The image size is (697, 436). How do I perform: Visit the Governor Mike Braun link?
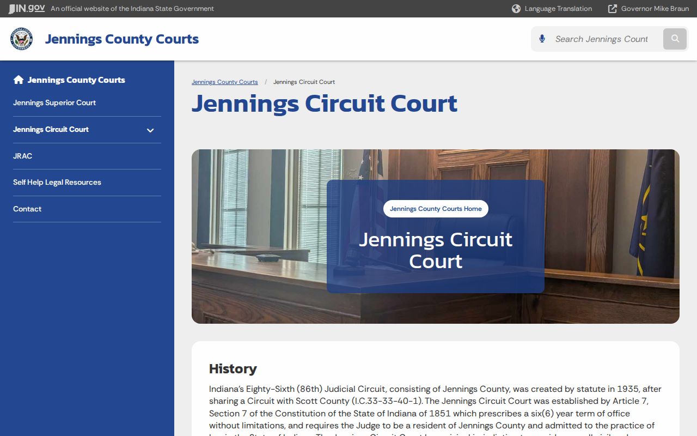[x=655, y=9]
